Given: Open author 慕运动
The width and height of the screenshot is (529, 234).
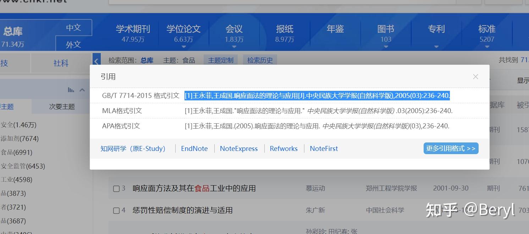Looking at the screenshot, I should [x=315, y=188].
